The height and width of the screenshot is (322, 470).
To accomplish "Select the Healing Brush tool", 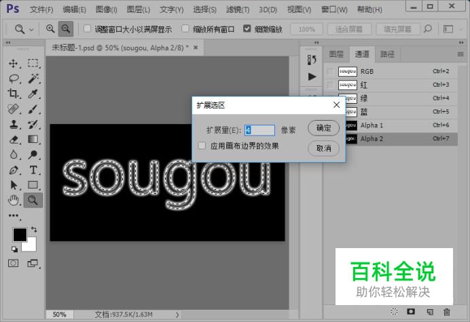I will [x=14, y=109].
